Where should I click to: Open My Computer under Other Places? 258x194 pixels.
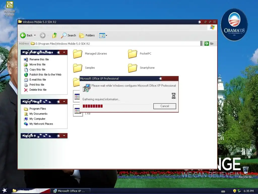(x=38, y=119)
